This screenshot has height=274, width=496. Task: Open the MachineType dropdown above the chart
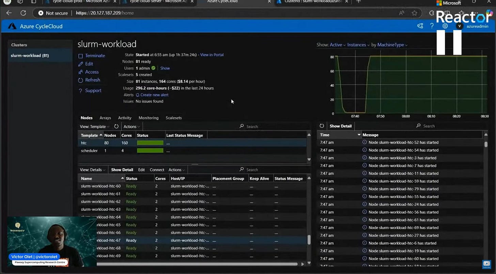click(392, 45)
